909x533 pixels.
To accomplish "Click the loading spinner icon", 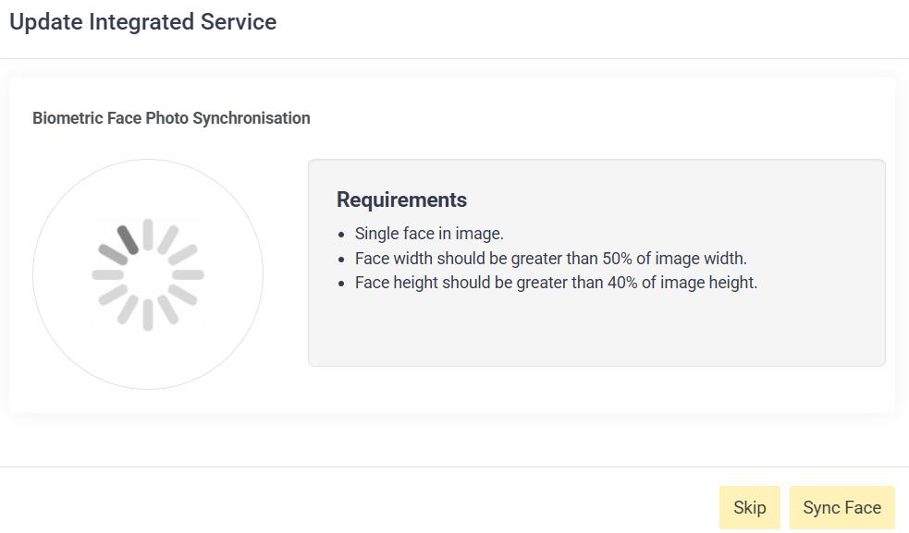I will [x=148, y=275].
